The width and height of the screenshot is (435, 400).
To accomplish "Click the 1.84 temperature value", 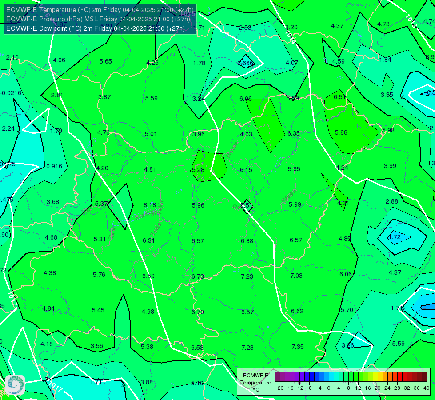I will (x=385, y=60).
